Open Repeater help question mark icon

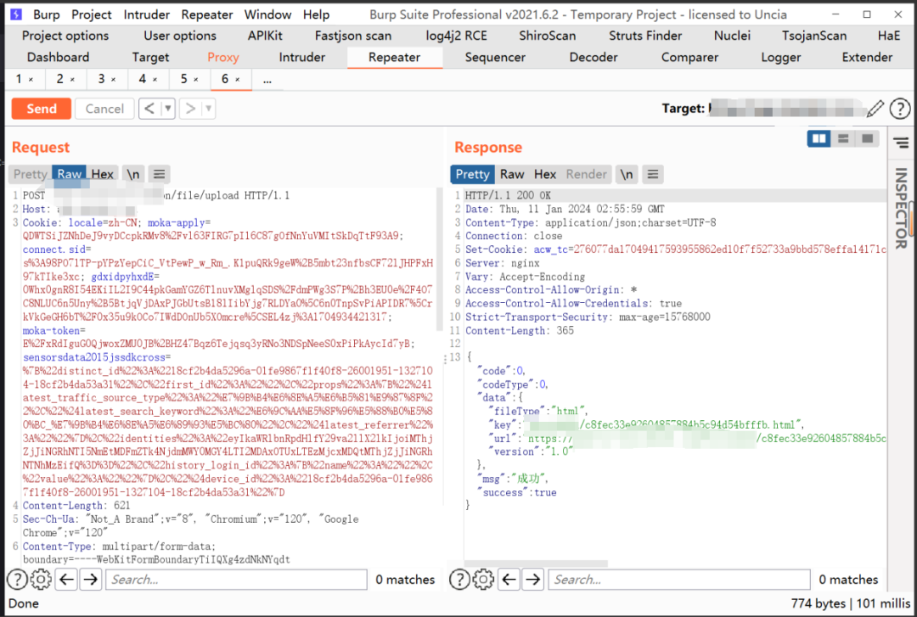click(x=900, y=108)
